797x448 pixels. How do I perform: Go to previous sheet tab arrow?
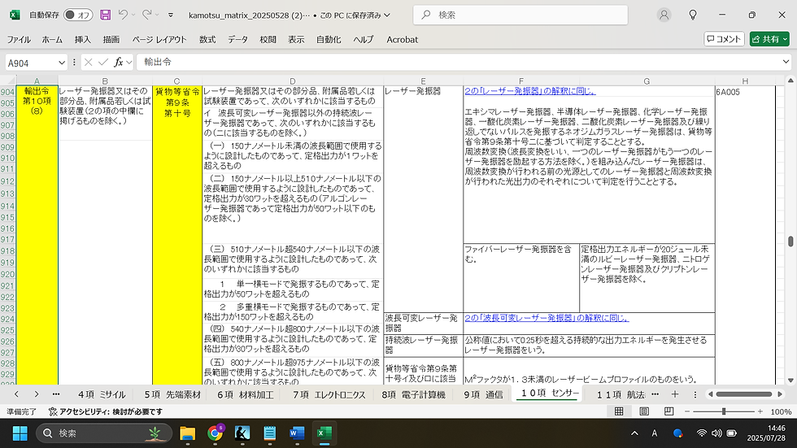pos(16,394)
